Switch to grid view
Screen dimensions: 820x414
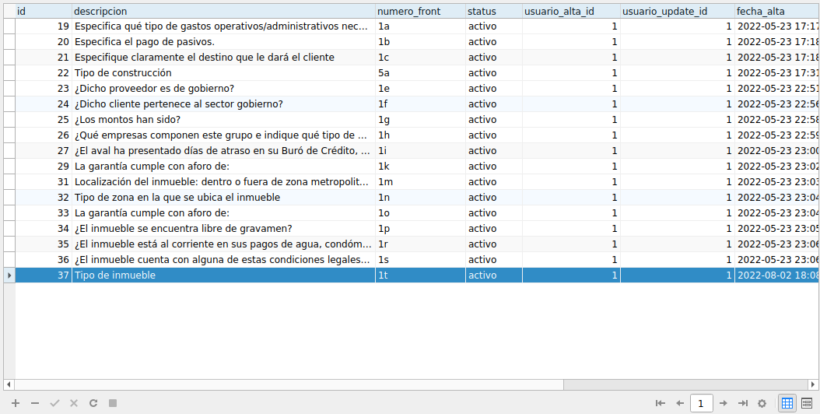click(x=787, y=403)
